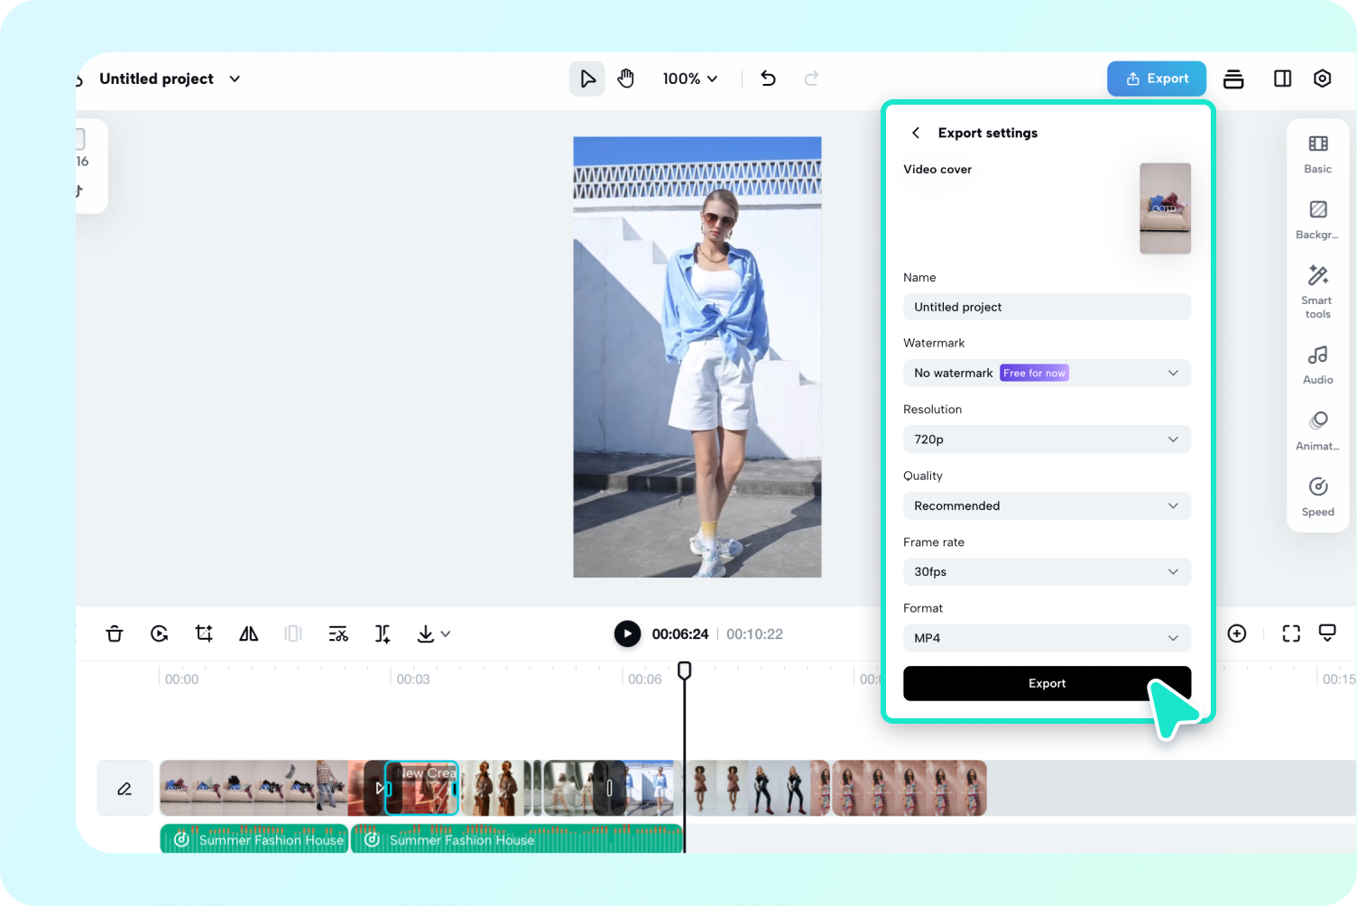
Task: Enable the hand pan tool
Action: 625,79
